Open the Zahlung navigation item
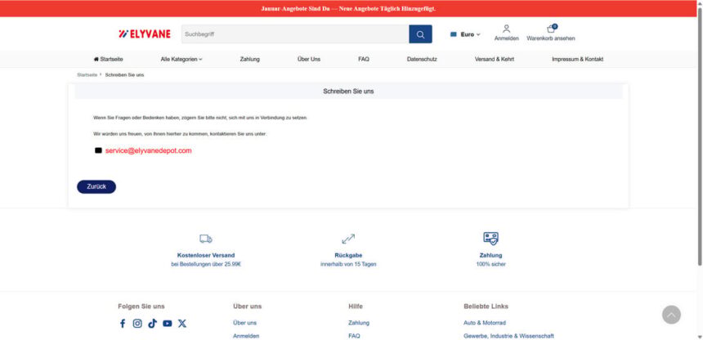The height and width of the screenshot is (340, 703). click(249, 59)
